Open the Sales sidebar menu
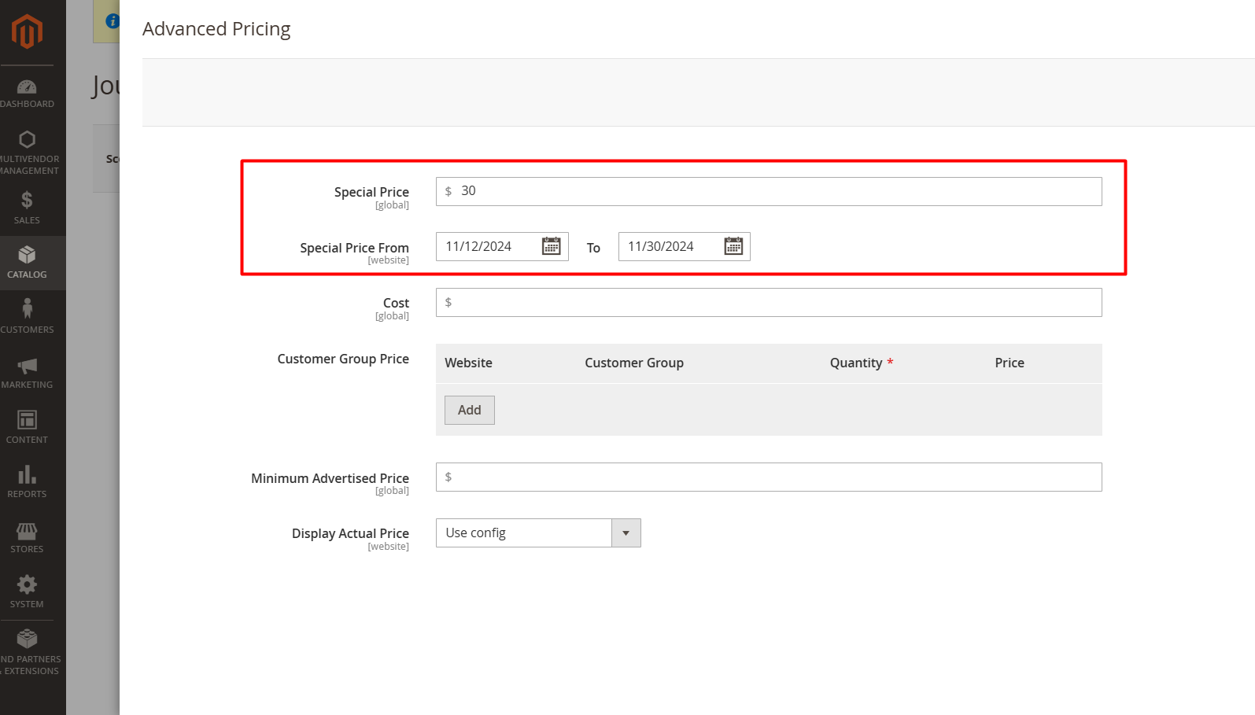 click(27, 208)
